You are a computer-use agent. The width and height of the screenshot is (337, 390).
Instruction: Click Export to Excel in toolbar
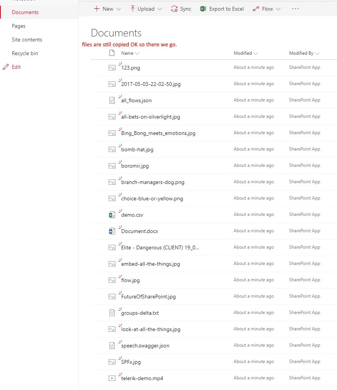point(222,9)
